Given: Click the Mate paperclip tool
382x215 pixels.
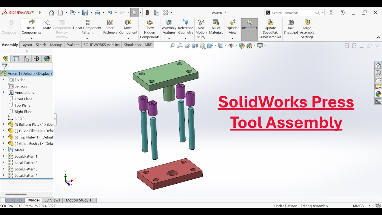Looking at the screenshot, I should [47, 25].
